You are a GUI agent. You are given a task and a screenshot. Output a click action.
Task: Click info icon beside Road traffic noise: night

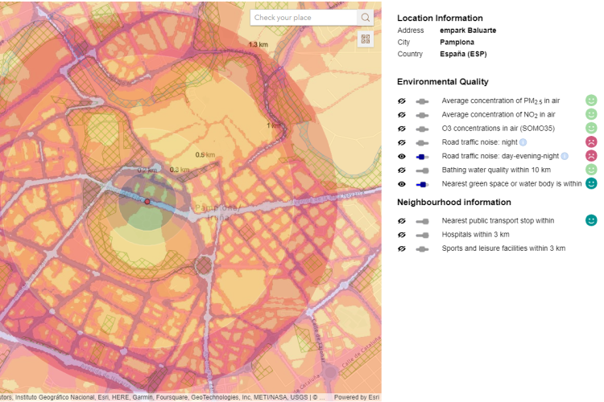(523, 142)
